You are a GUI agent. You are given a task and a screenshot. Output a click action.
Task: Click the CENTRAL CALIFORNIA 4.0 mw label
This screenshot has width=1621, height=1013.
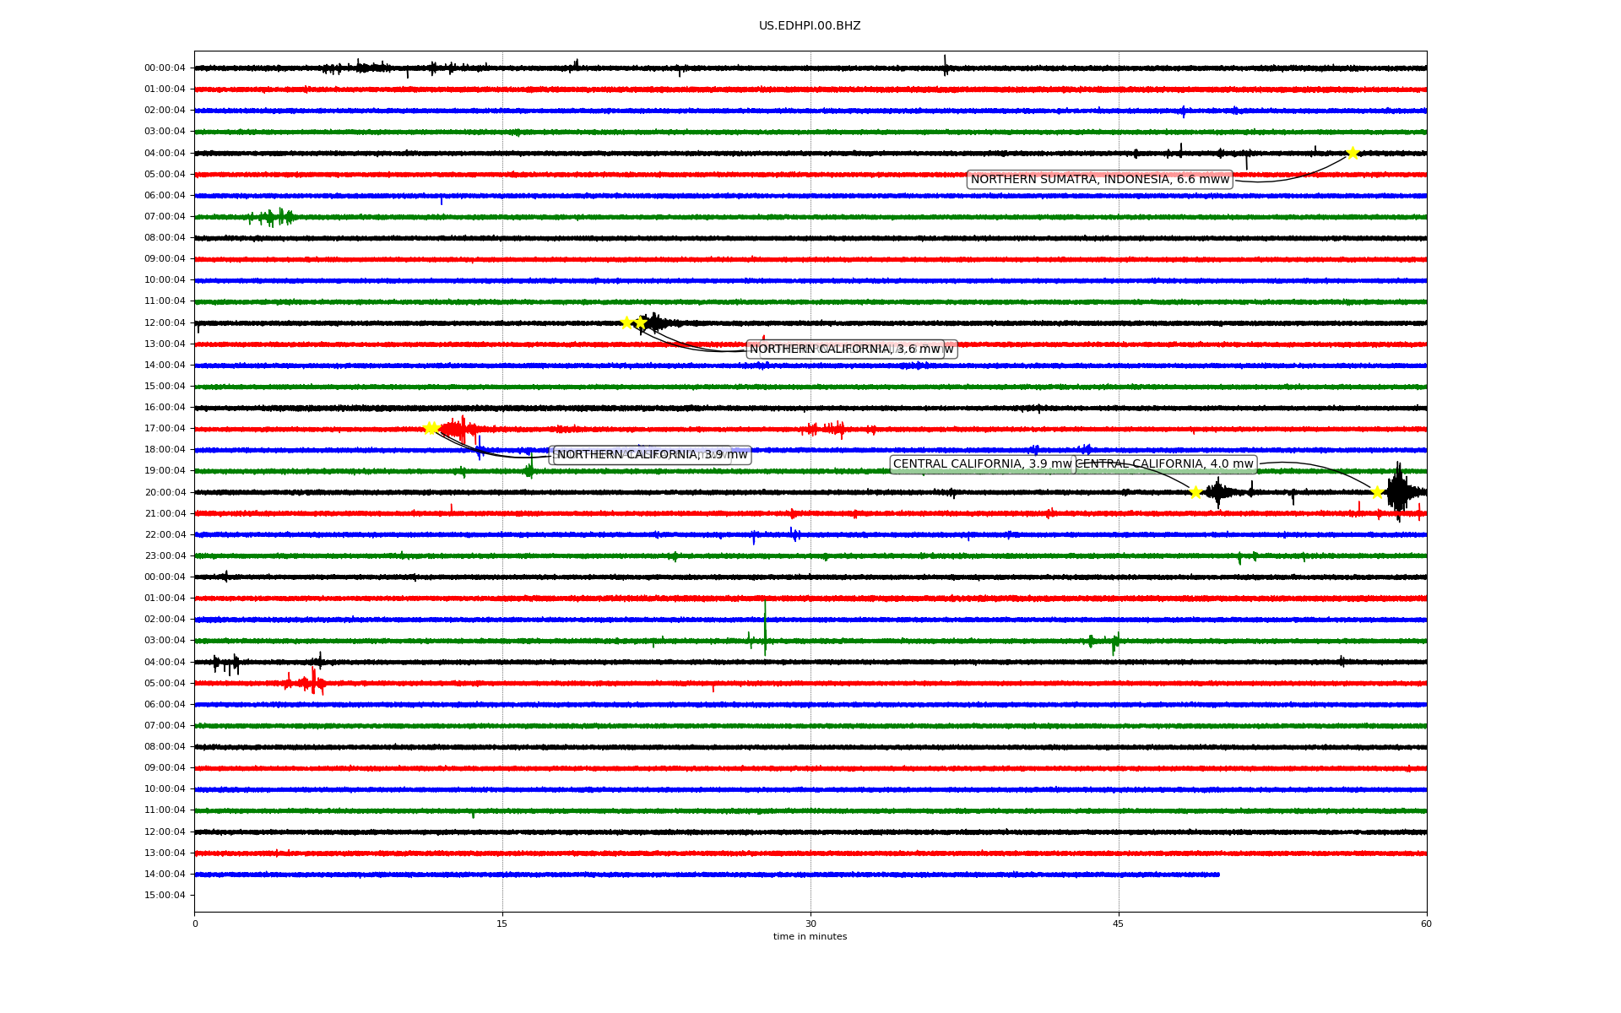click(x=1165, y=463)
